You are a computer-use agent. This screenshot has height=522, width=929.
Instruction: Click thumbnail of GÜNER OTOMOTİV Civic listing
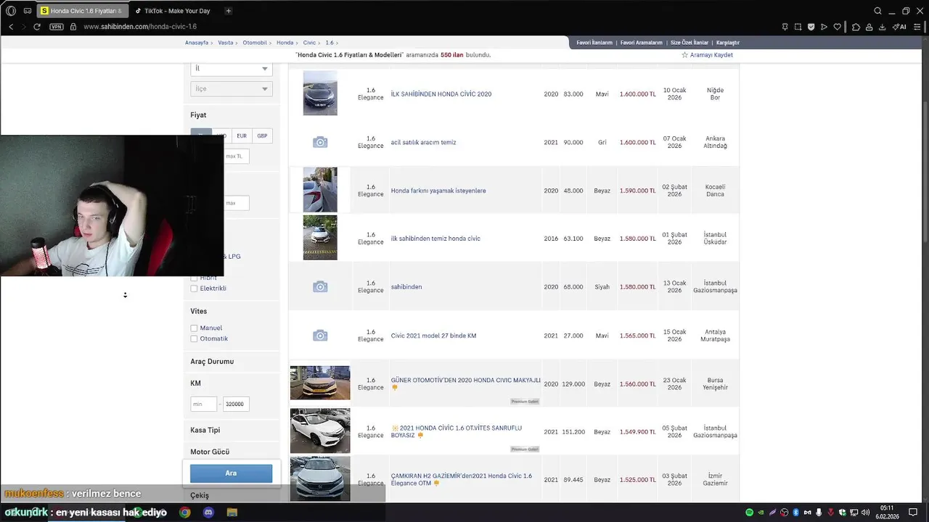320,383
